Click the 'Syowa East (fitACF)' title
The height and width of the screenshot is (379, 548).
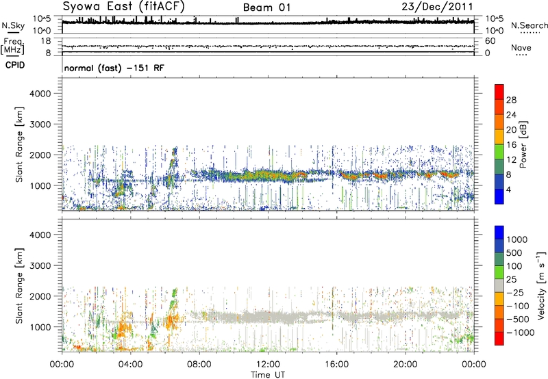pyautogui.click(x=123, y=6)
